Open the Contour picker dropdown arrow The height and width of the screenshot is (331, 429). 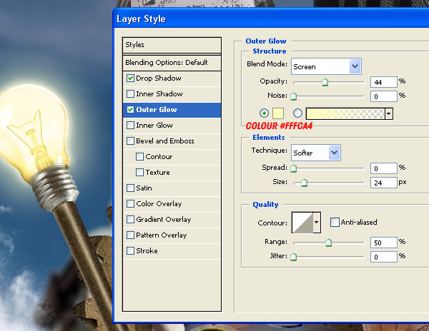coord(317,223)
